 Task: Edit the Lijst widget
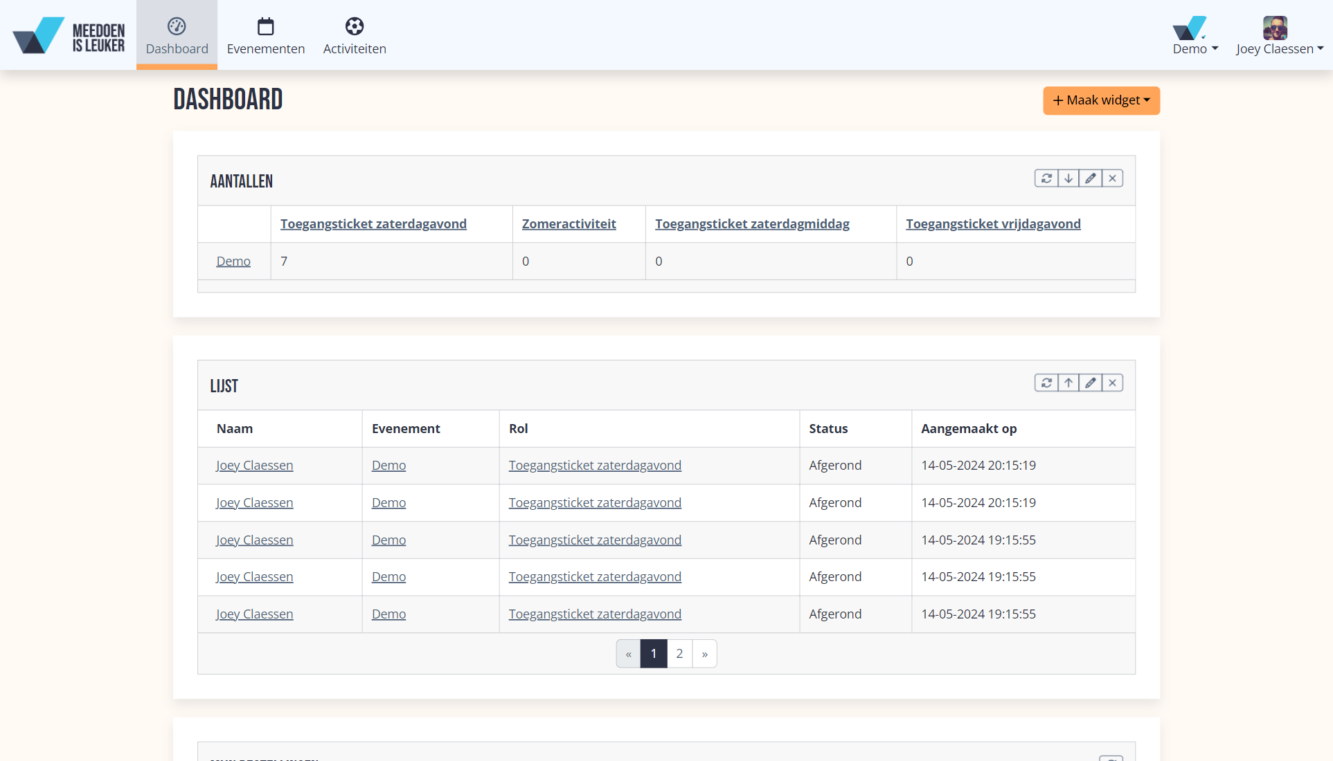tap(1091, 383)
